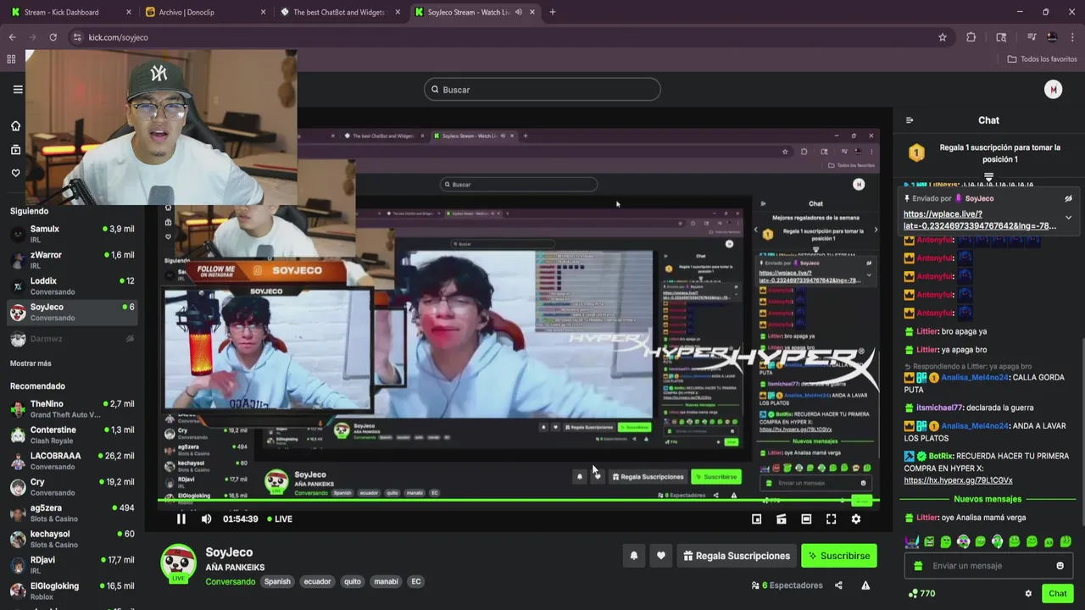
Task: Click Regala Suscripciones button
Action: pyautogui.click(x=736, y=556)
